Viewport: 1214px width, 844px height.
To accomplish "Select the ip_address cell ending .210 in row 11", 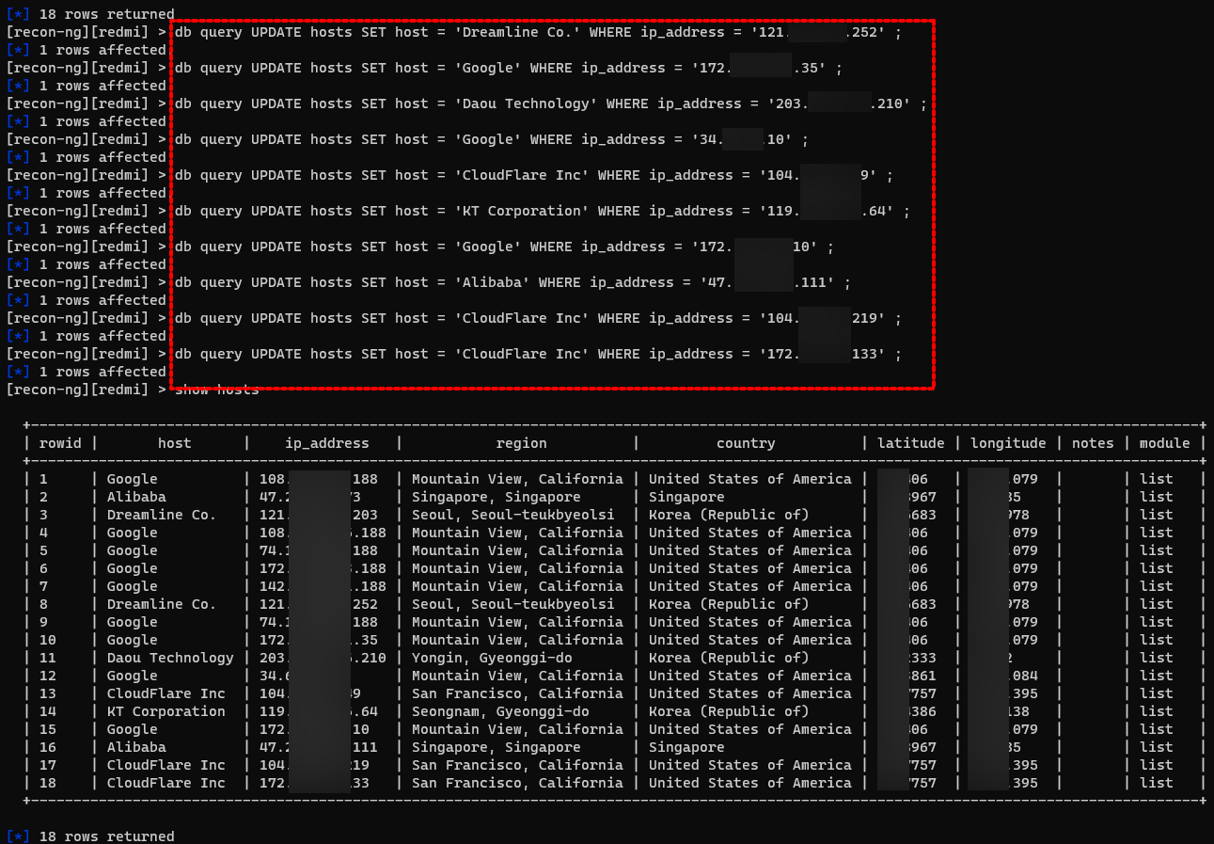I will pyautogui.click(x=323, y=658).
